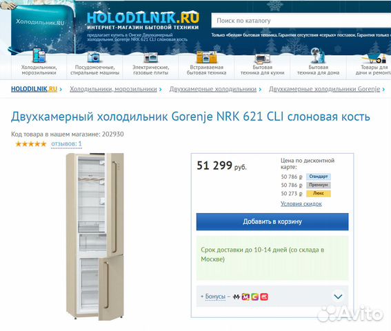The width and height of the screenshot is (391, 331).
Task: Select the kitchen appliances microwave icon
Action: pos(262,58)
